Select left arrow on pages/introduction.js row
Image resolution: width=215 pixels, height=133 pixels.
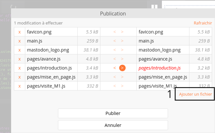114,68
